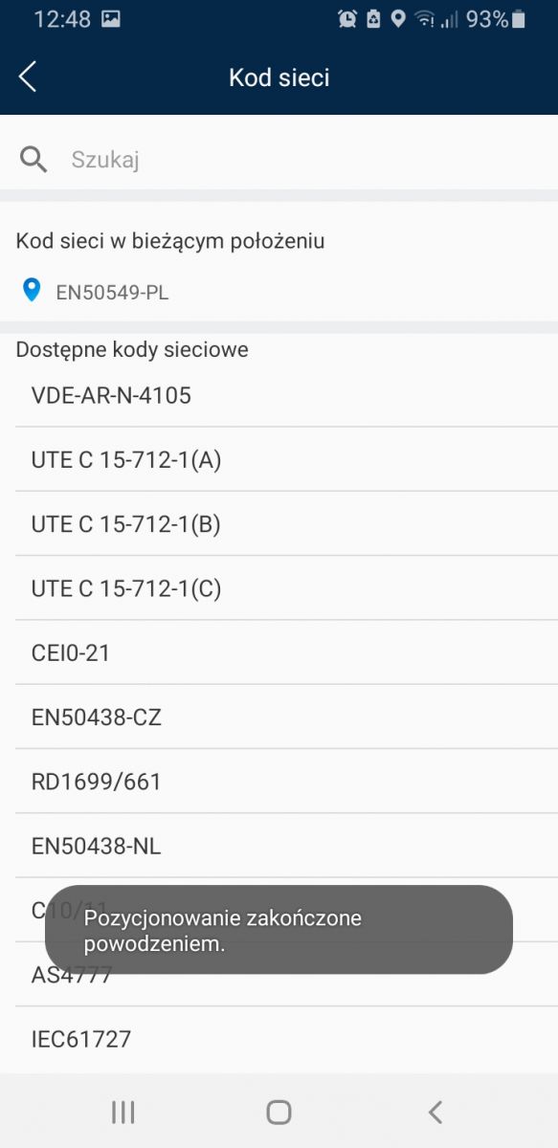558x1148 pixels.
Task: Open Android recent apps button
Action: (x=123, y=1112)
